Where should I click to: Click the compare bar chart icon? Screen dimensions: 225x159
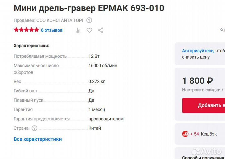pyautogui.click(x=78, y=30)
